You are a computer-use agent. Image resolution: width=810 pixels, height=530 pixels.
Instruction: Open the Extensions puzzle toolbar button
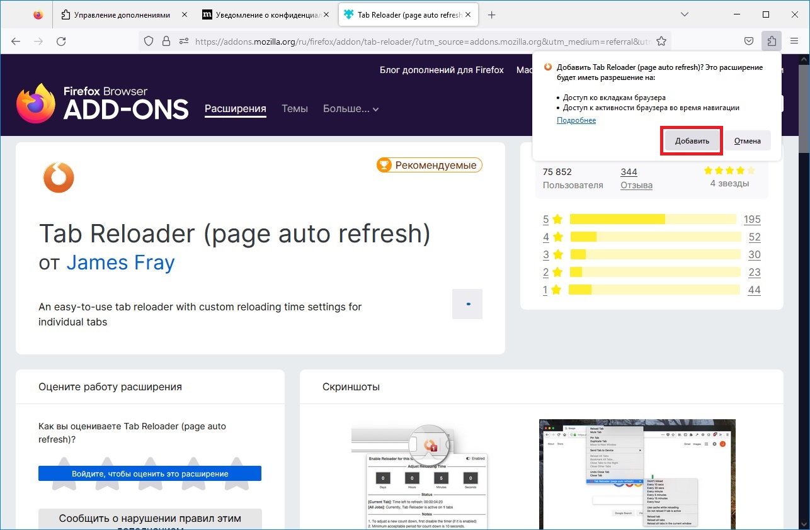click(772, 42)
